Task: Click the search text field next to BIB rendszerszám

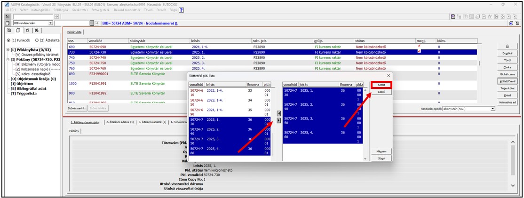Action: pos(71,23)
